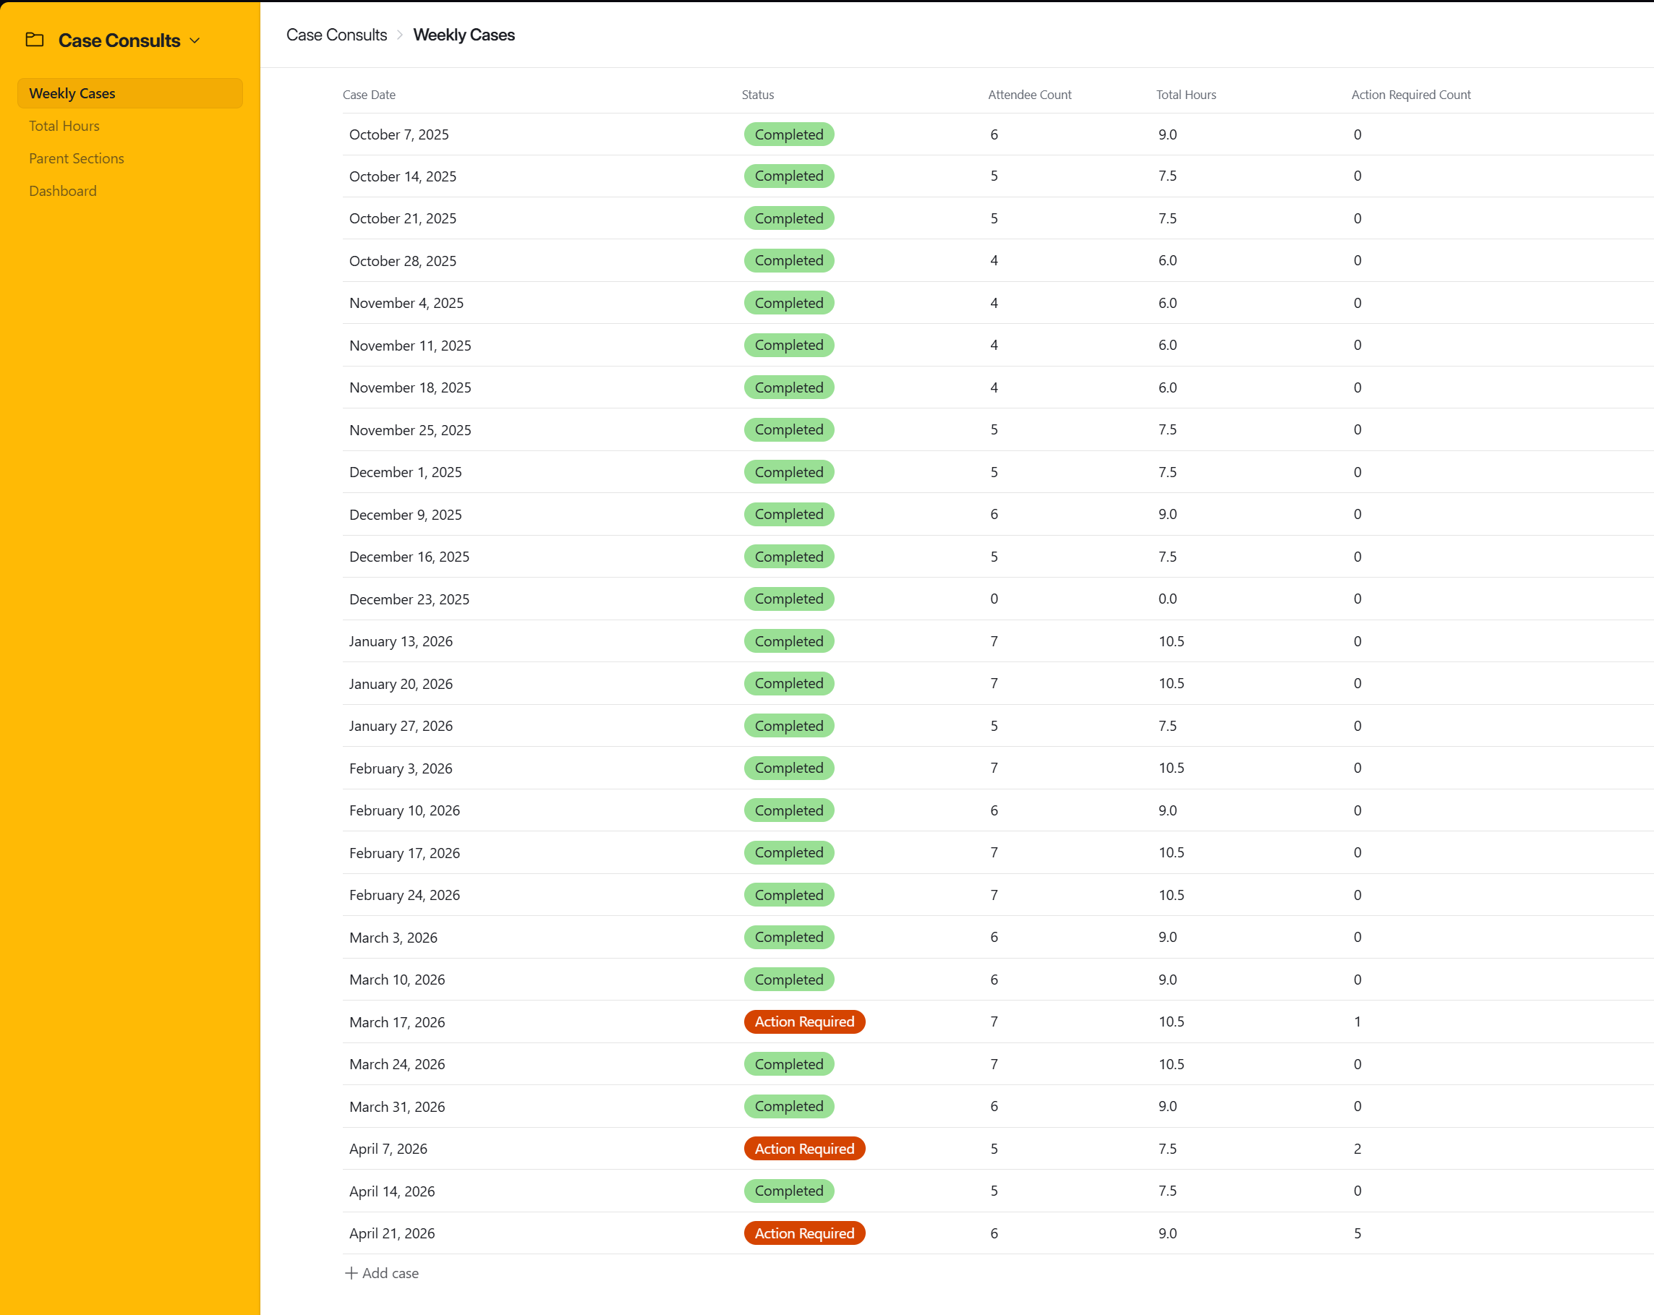Select the January 13, 2026 case date
The image size is (1654, 1315).
coord(401,642)
